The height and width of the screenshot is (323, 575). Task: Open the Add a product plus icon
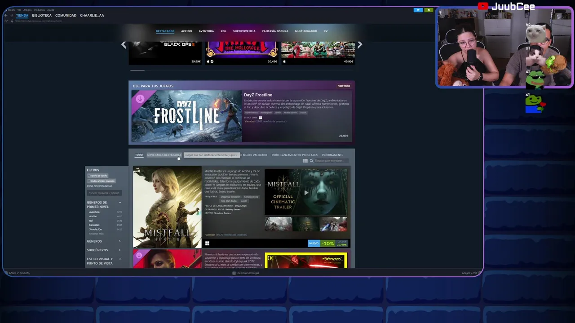tap(6, 273)
